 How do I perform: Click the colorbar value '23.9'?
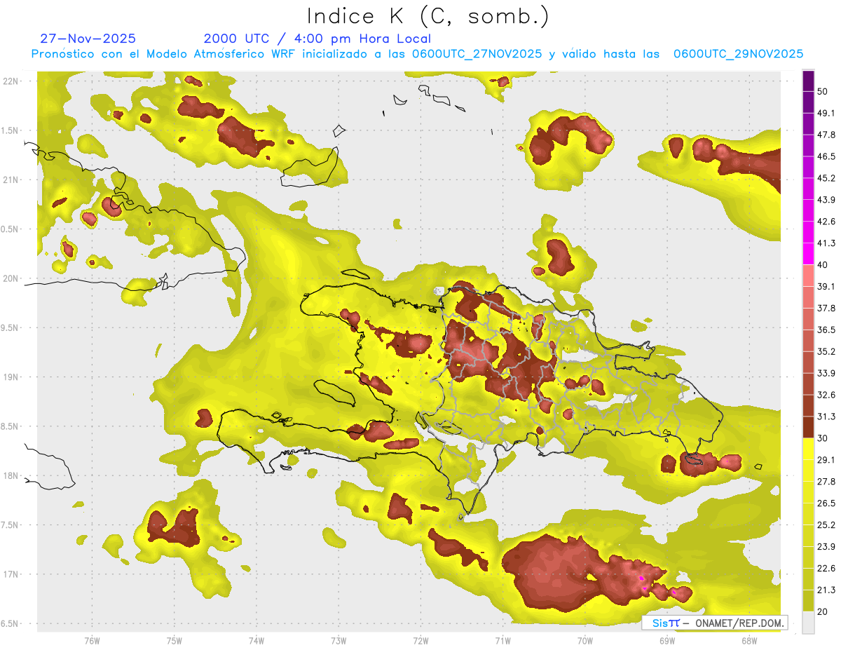(826, 547)
